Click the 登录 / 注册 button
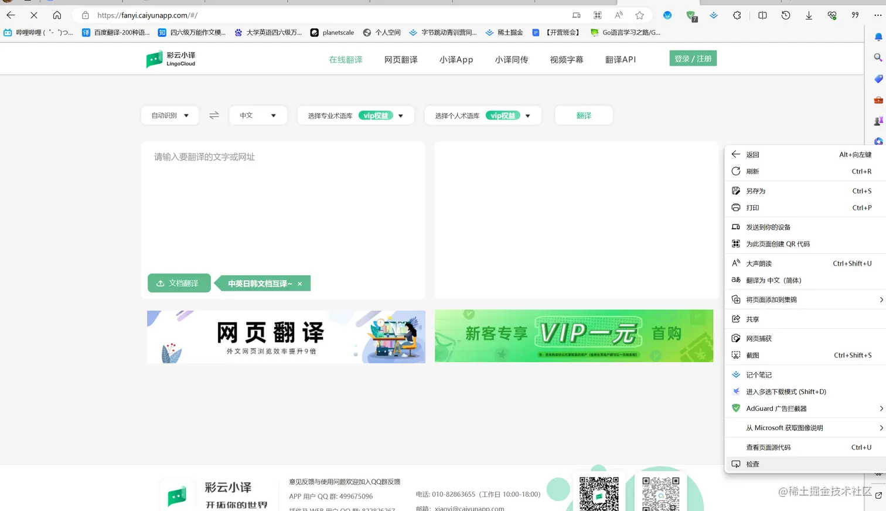The width and height of the screenshot is (886, 511). (x=693, y=59)
